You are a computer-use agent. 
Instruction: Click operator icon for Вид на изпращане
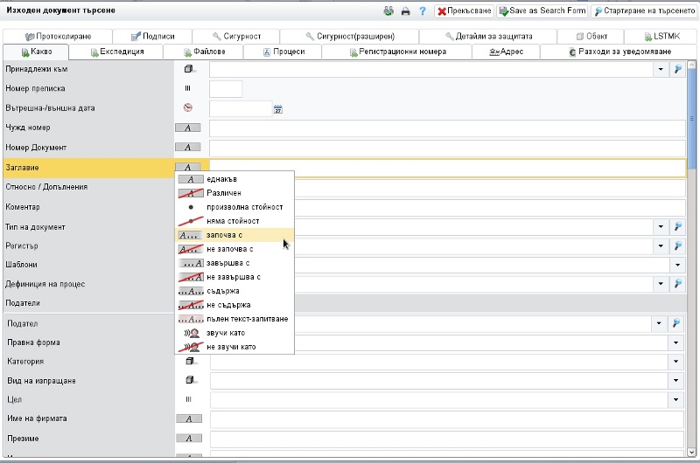click(x=189, y=380)
